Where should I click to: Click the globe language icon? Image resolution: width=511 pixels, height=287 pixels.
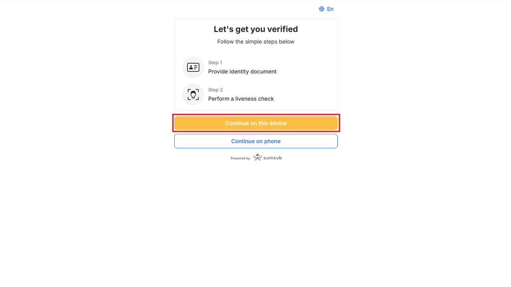click(322, 9)
